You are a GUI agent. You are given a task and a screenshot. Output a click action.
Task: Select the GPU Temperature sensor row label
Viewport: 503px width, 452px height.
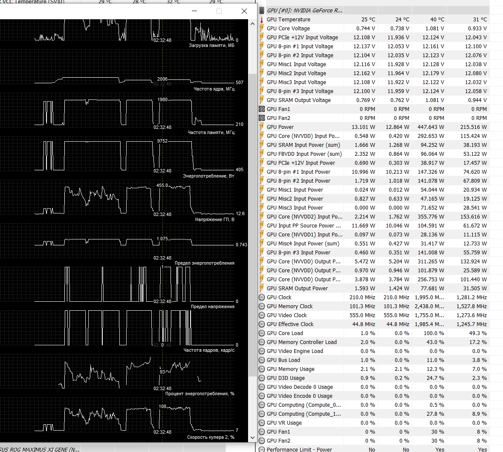coord(289,20)
